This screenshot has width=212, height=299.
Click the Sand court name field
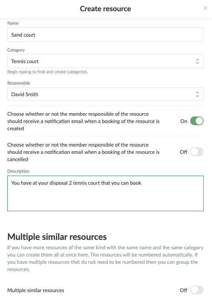click(105, 34)
